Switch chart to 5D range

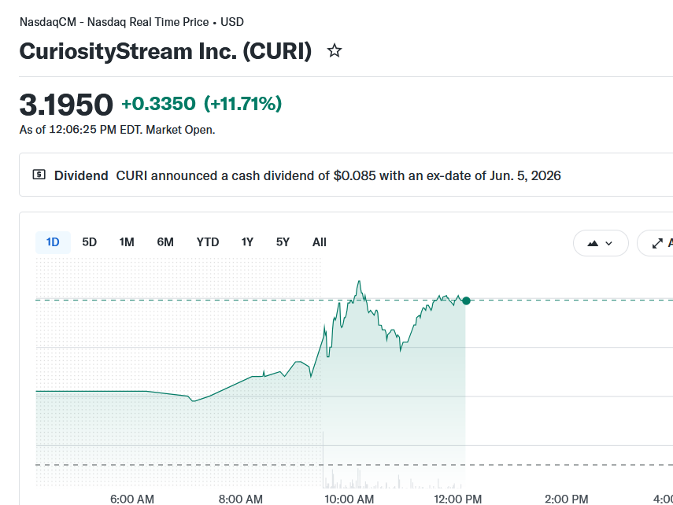point(89,242)
